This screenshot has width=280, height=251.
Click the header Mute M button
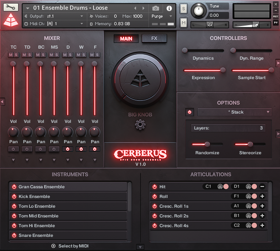[183, 23]
